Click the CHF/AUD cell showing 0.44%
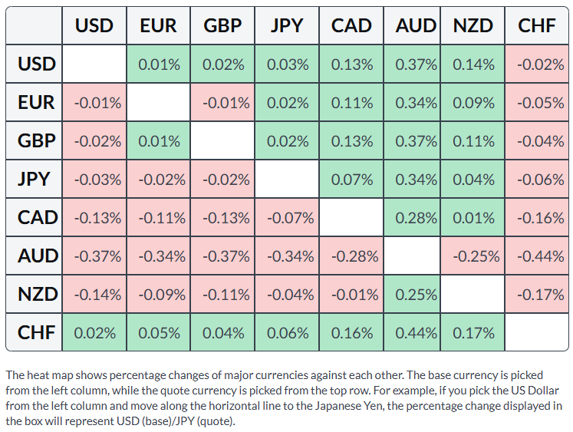The image size is (573, 432). pyautogui.click(x=412, y=332)
